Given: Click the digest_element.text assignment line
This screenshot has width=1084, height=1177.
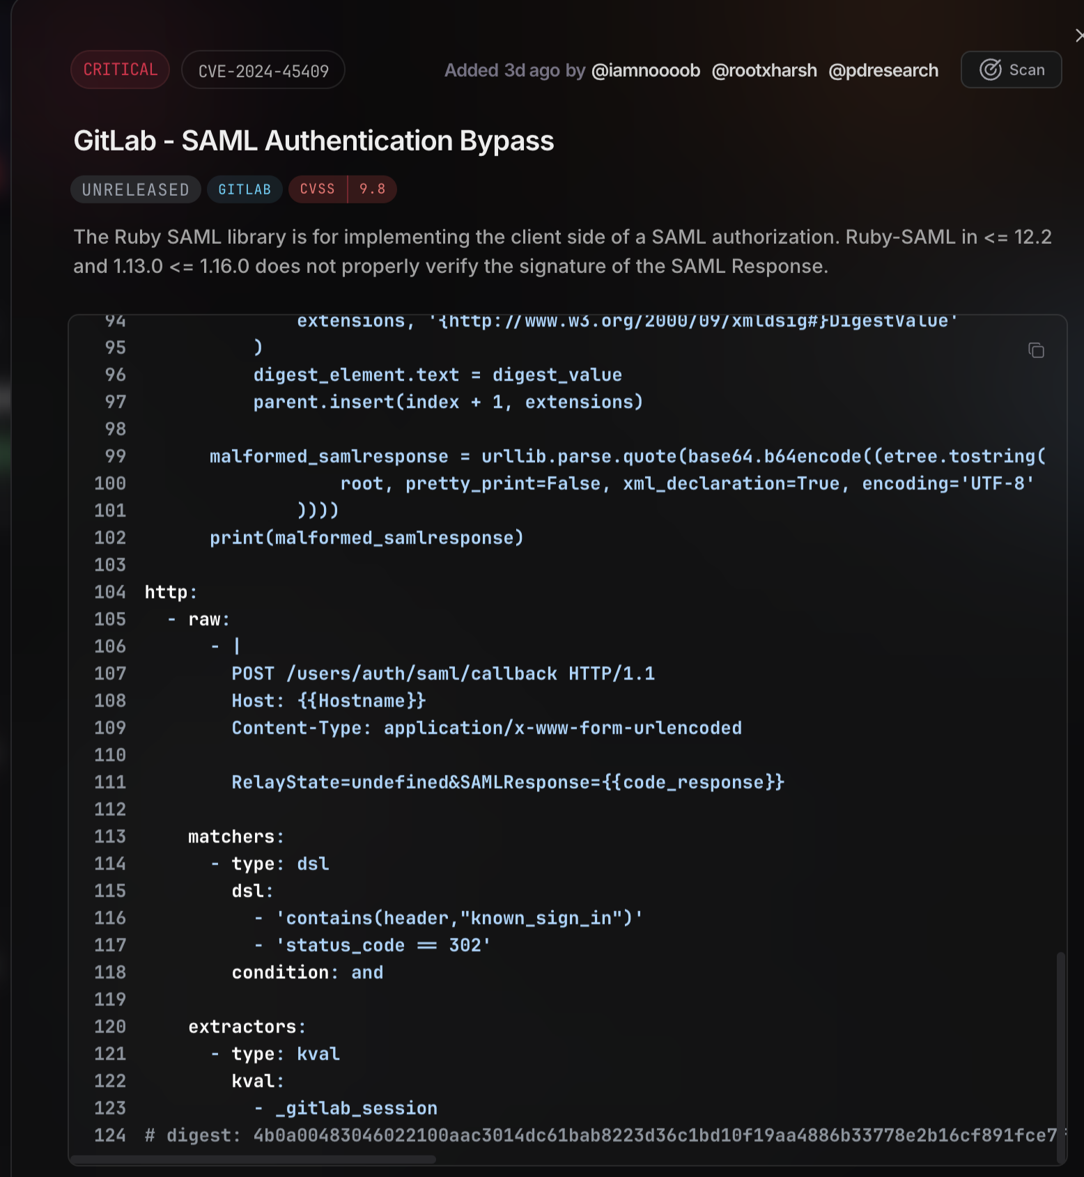Looking at the screenshot, I should [438, 375].
